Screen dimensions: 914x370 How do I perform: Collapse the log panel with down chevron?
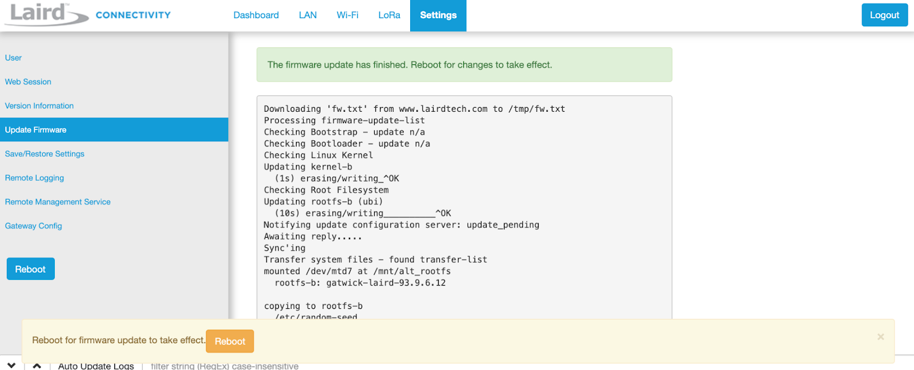(11, 365)
